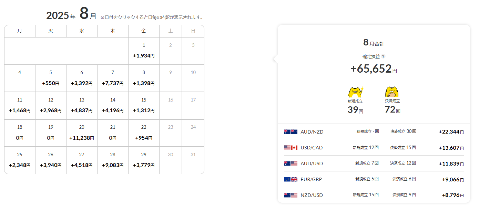The image size is (479, 211).
Task: Click the USD/CAD currency pair row label
Action: [x=312, y=148]
